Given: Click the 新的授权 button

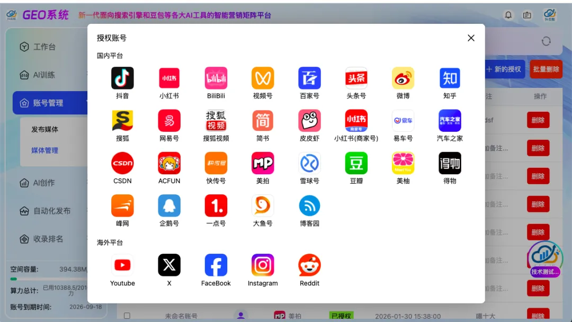Looking at the screenshot, I should pos(505,69).
